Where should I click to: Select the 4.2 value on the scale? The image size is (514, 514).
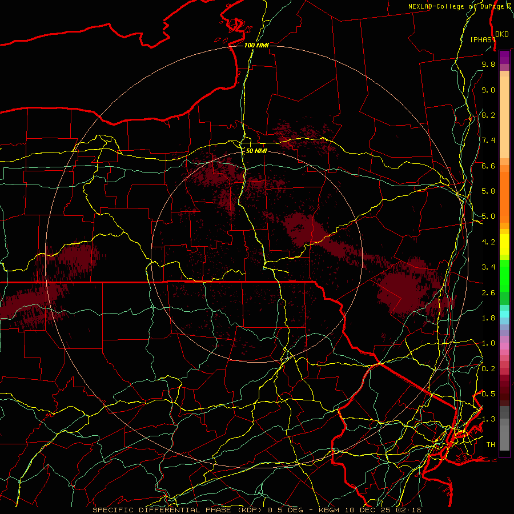488,242
